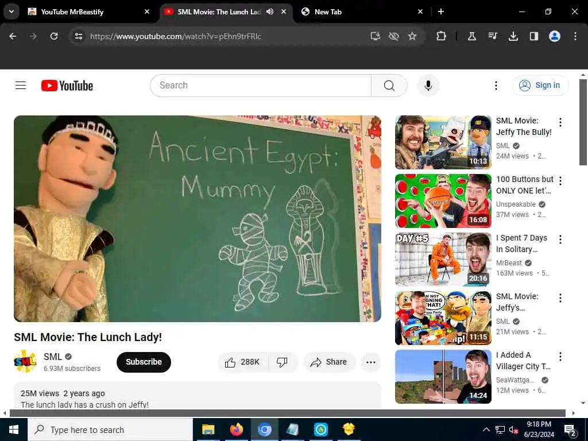Image resolution: width=588 pixels, height=441 pixels.
Task: Open File Explorer from taskbar
Action: [208, 430]
